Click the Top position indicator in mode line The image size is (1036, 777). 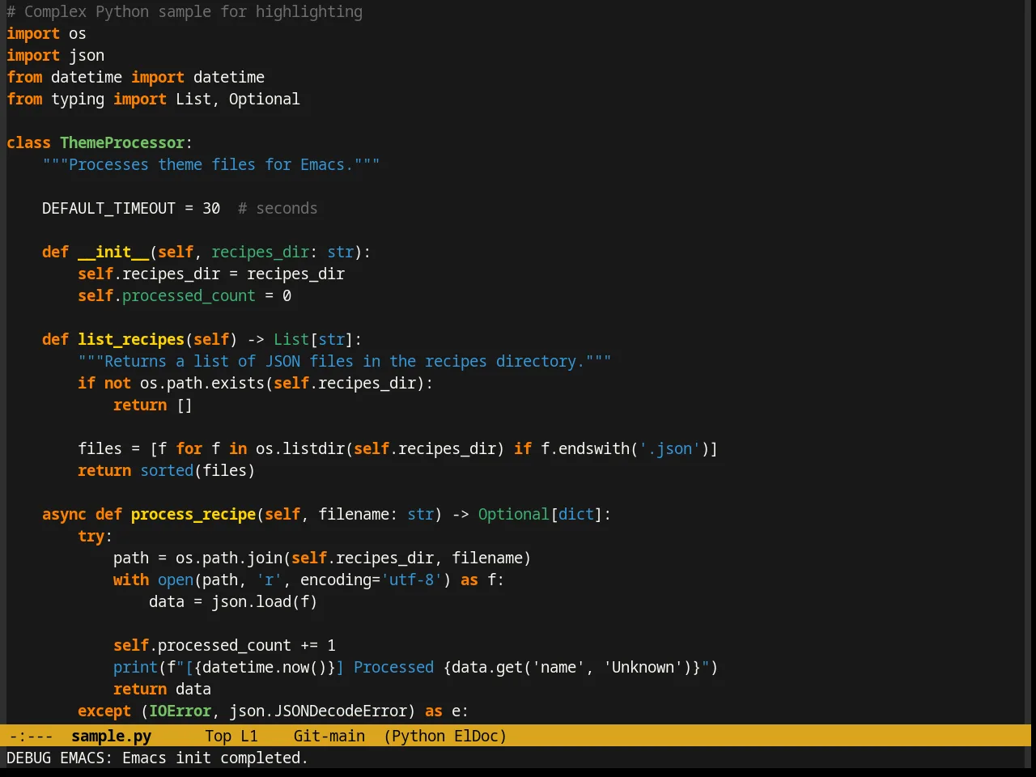pos(218,736)
